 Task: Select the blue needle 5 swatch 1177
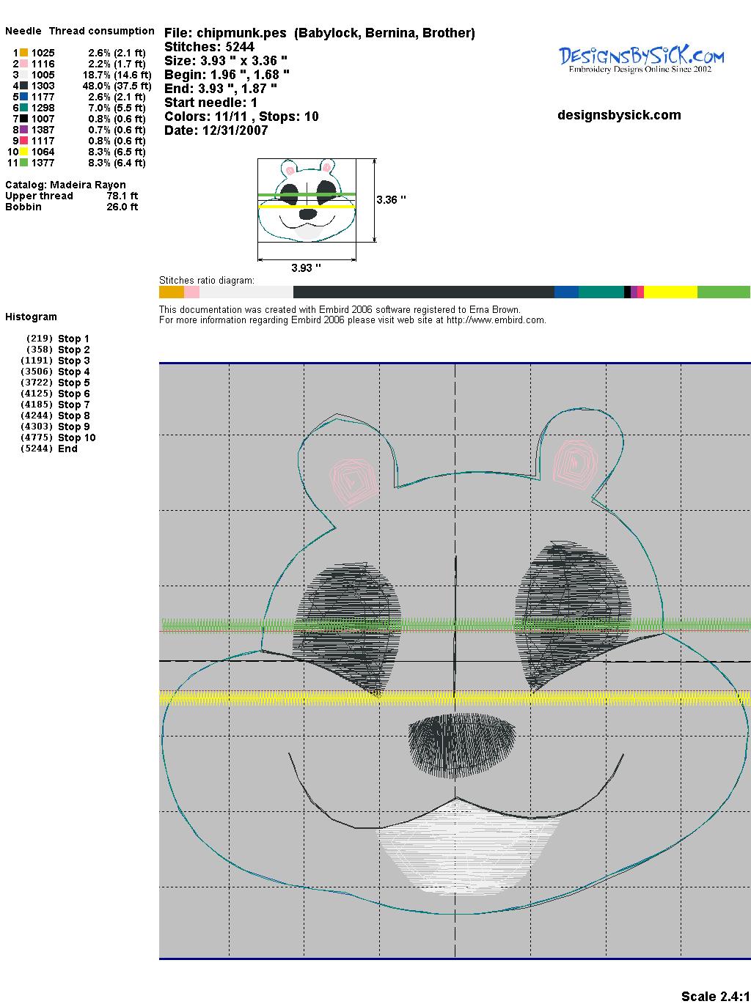tap(23, 97)
